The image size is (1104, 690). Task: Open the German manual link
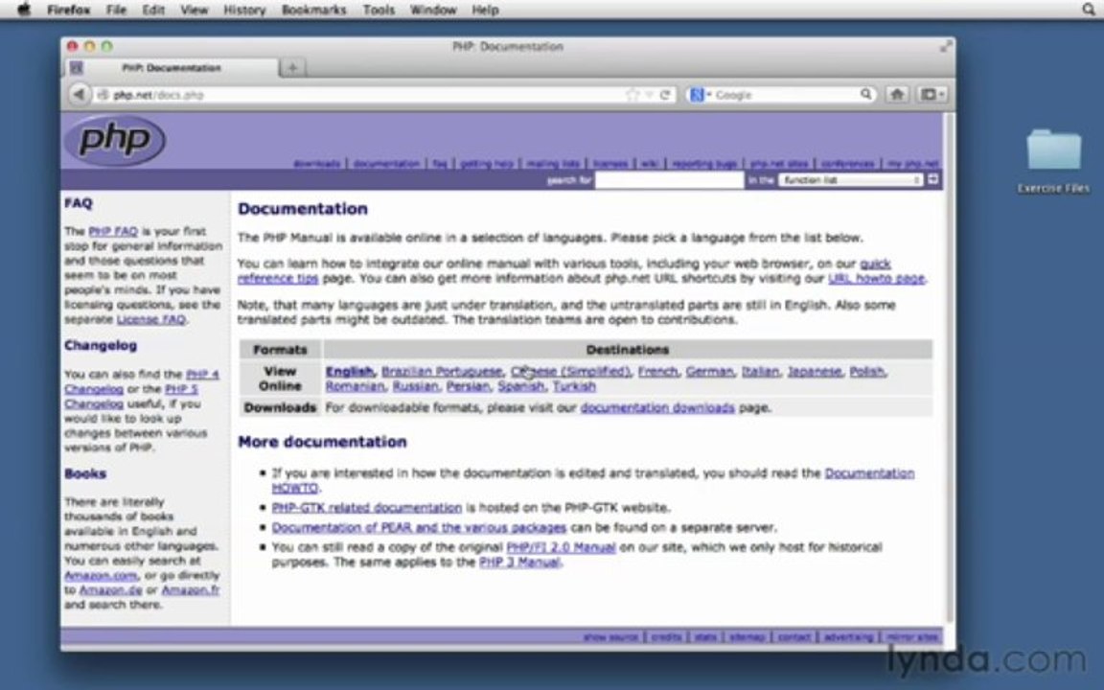coord(709,371)
